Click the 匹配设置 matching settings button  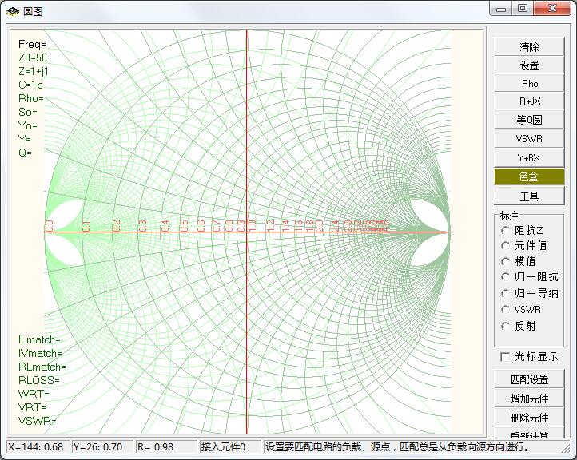(x=529, y=379)
